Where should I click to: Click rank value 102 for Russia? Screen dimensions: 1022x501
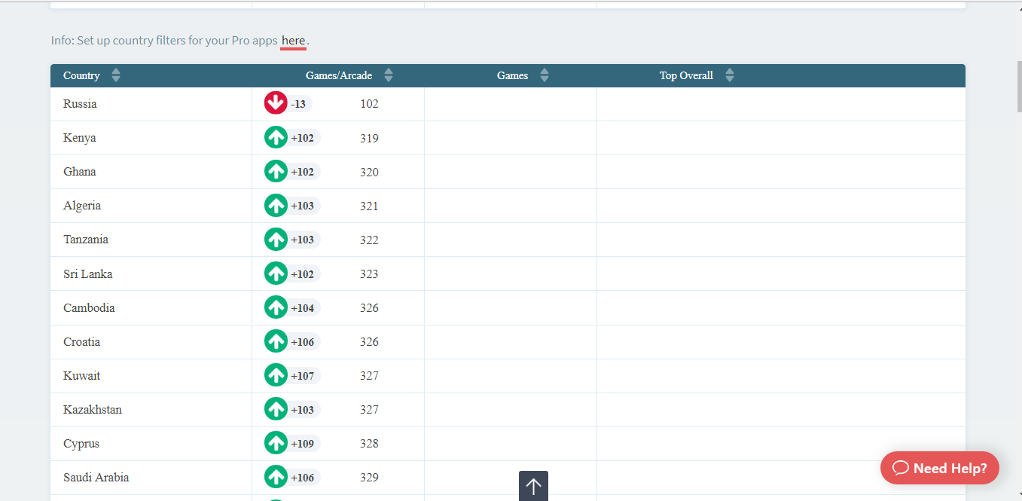369,104
